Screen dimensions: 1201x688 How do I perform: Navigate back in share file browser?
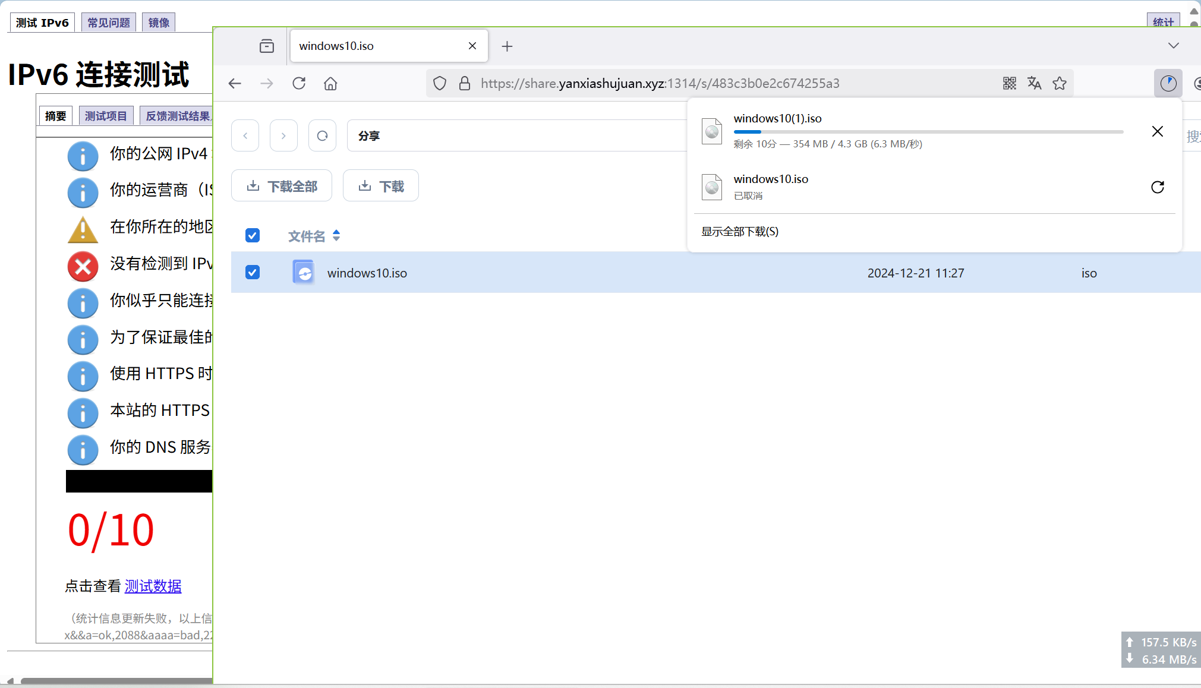[245, 135]
